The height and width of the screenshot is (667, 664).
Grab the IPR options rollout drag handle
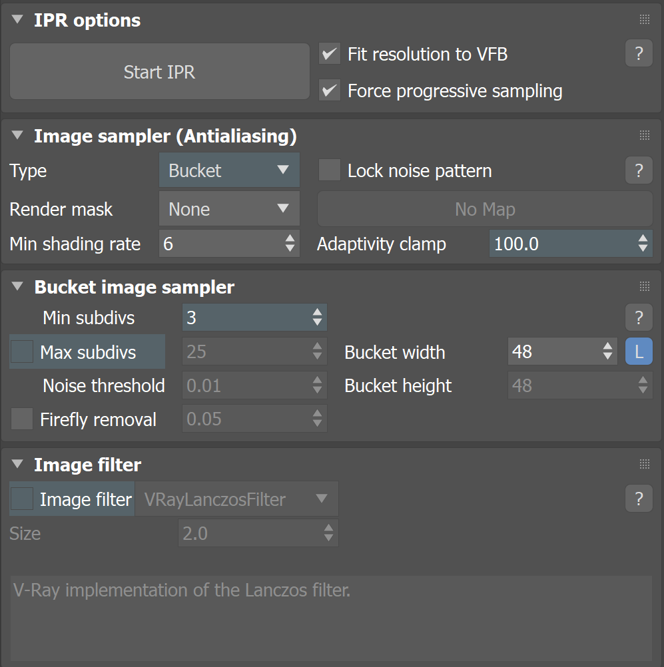[645, 19]
